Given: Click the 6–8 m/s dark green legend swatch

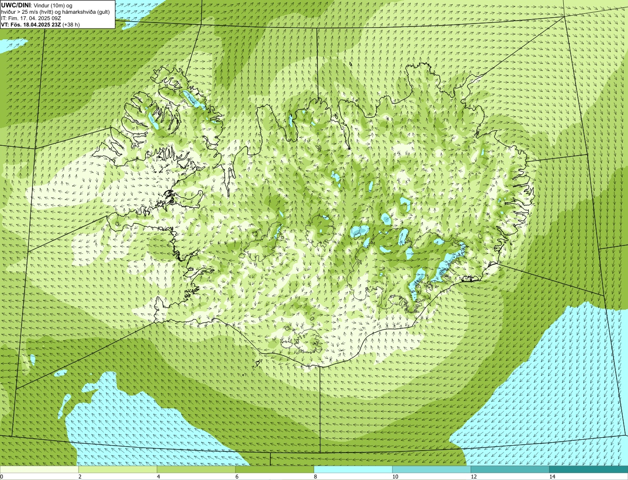Looking at the screenshot, I should click(x=275, y=469).
